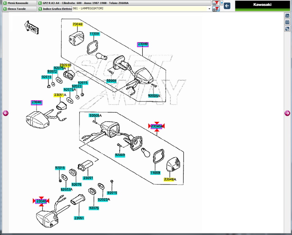This screenshot has height=235, width=292.
Task: Select the marked 23040A part label
Action: (156, 126)
